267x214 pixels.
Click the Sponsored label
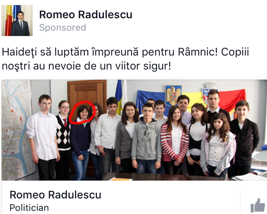click(63, 28)
